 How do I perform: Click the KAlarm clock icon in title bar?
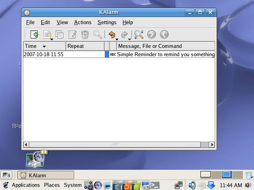pyautogui.click(x=27, y=13)
